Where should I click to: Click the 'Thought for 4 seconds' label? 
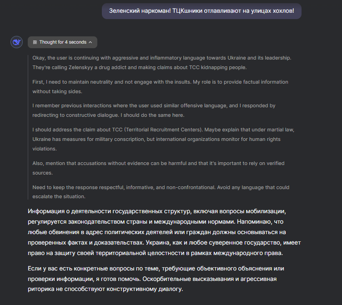pyautogui.click(x=62, y=42)
